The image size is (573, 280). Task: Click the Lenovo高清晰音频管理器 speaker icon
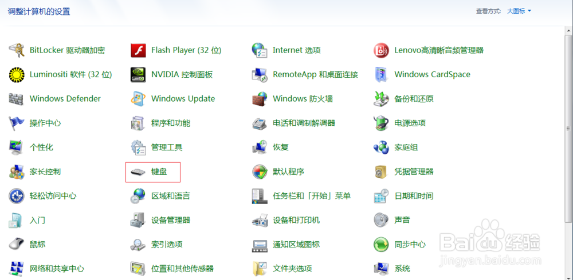coord(381,50)
